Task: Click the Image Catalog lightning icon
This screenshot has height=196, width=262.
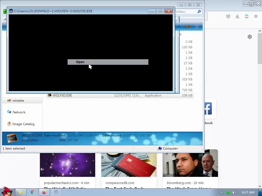Action: [9, 124]
